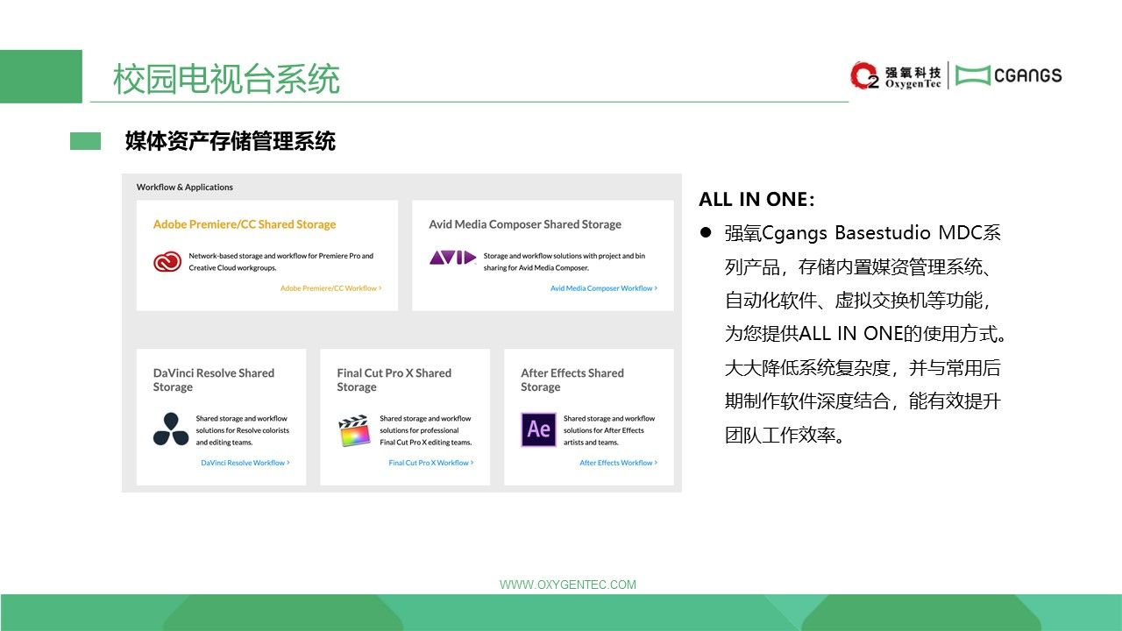
Task: Open the Avid Media Composer Workflow link
Action: click(604, 288)
